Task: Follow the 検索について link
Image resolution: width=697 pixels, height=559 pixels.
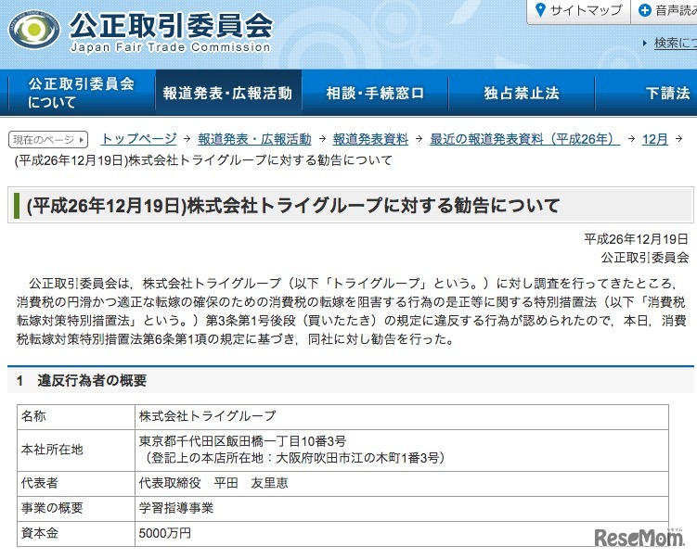Action: point(676,43)
